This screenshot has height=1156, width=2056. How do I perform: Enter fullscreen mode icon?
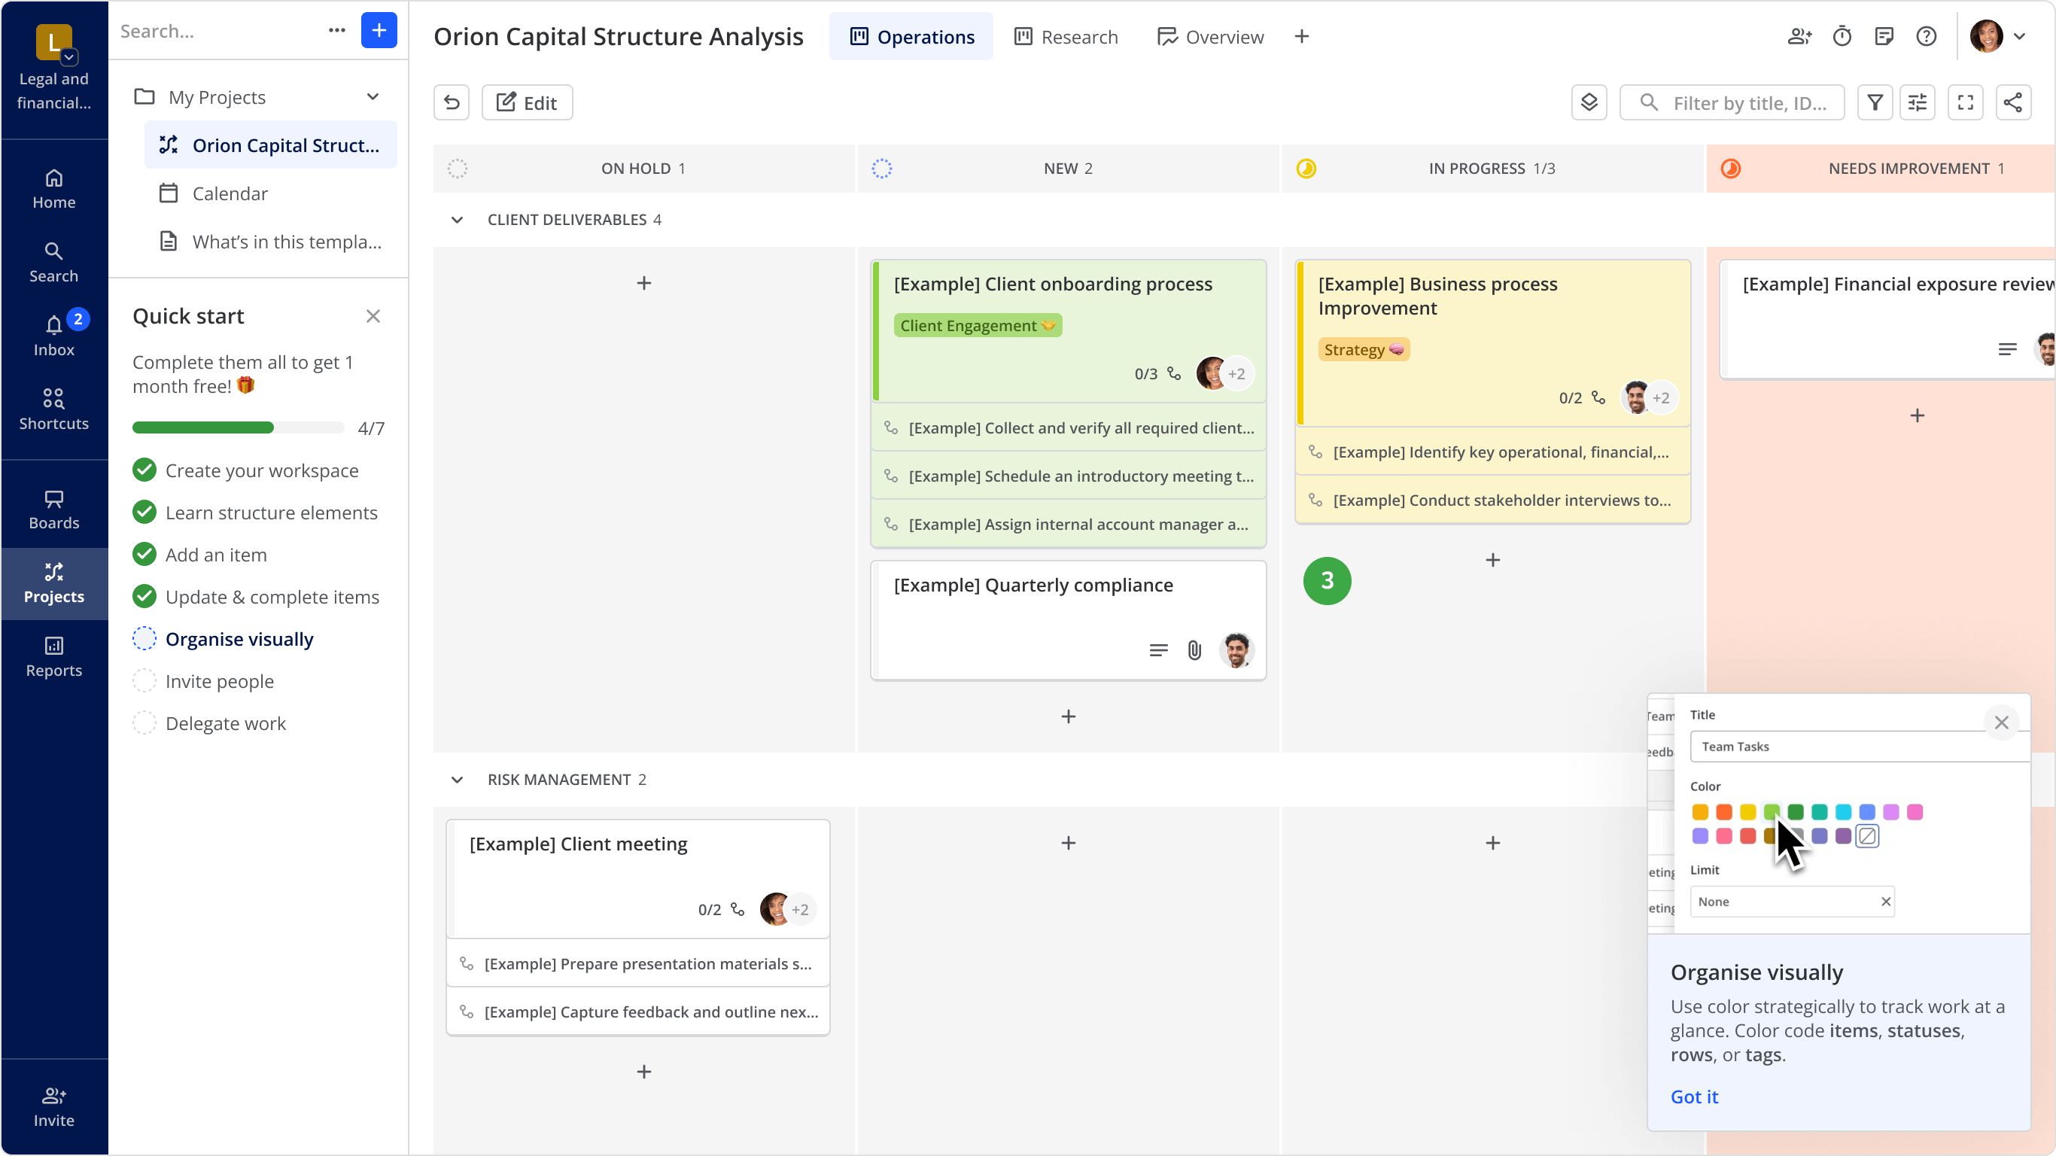1965,102
